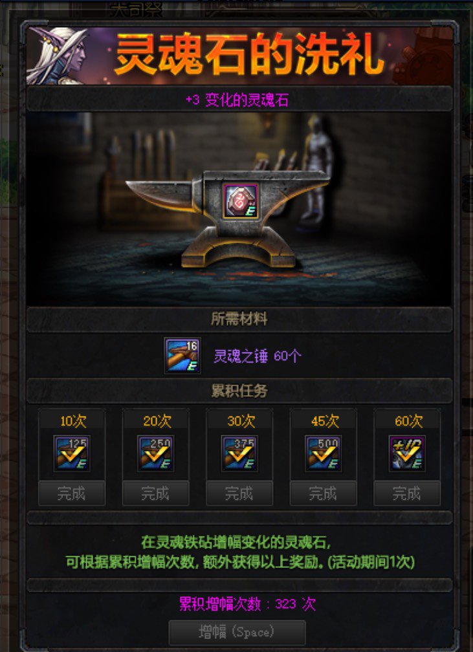Screen dimensions: 473x652
Task: Click the 60次 +10 reward icon
Action: click(407, 453)
